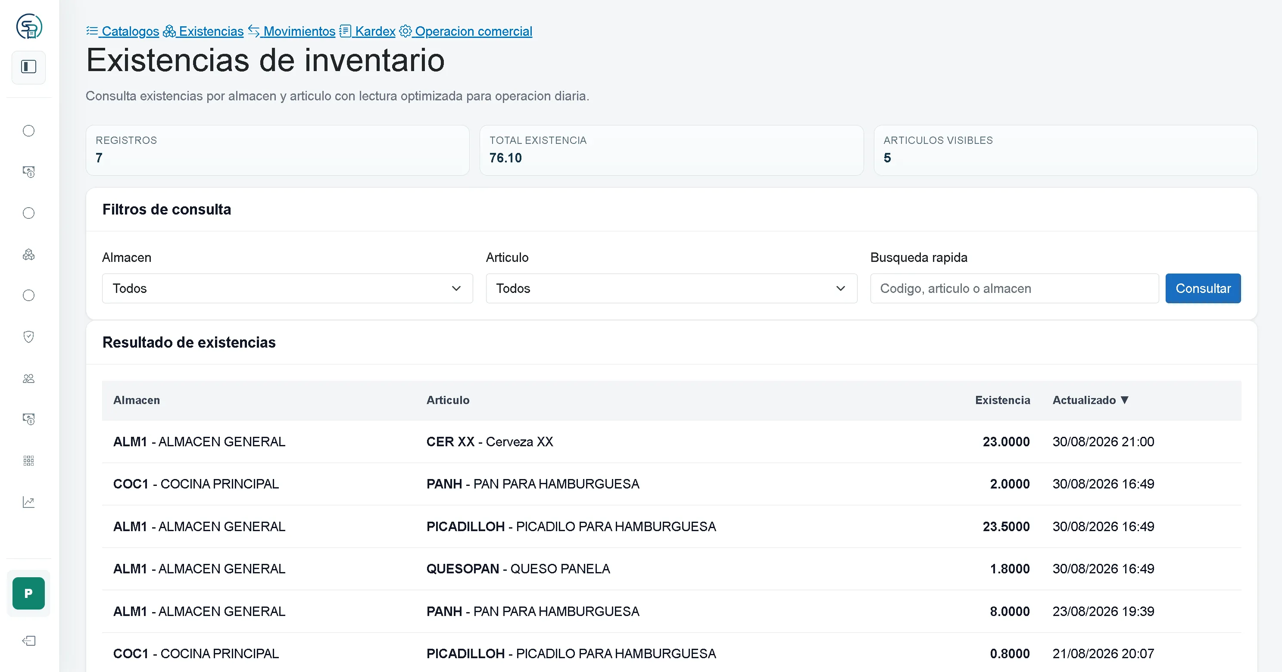Screen dimensions: 1282x672
Task: Click date 23/08/2026 19:39
Action: tap(1103, 611)
